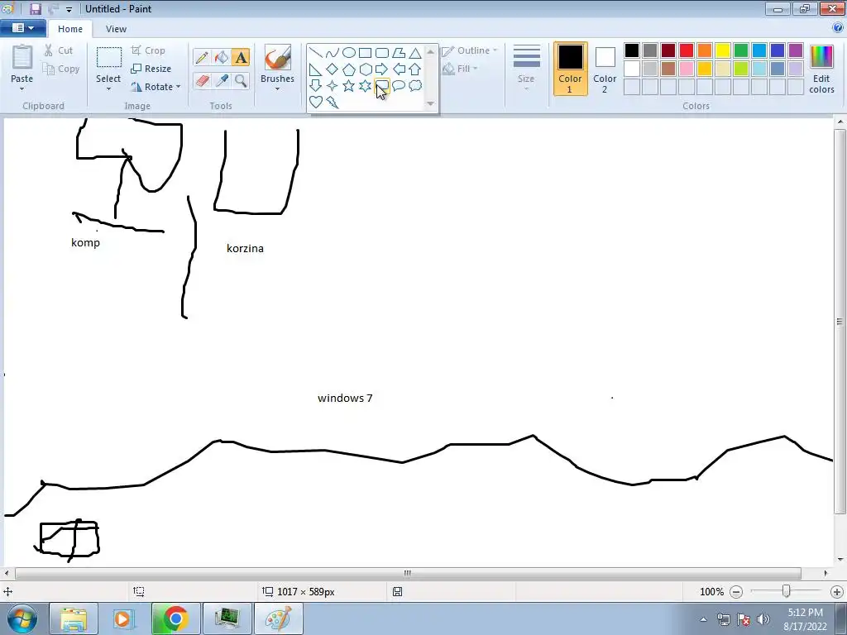The width and height of the screenshot is (847, 635).
Task: Choose the Rectangle shape
Action: 365,52
